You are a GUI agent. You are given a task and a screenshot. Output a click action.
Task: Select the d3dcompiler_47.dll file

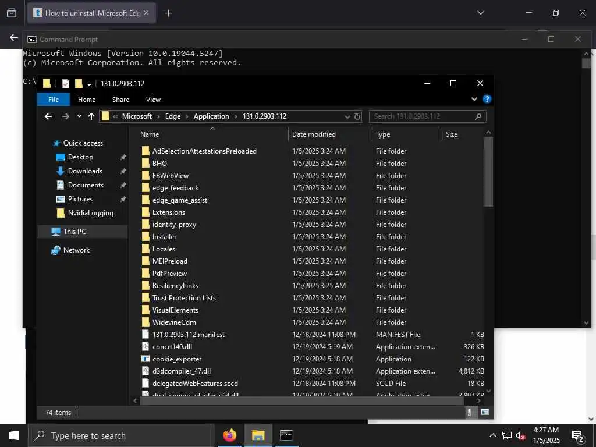pyautogui.click(x=182, y=371)
